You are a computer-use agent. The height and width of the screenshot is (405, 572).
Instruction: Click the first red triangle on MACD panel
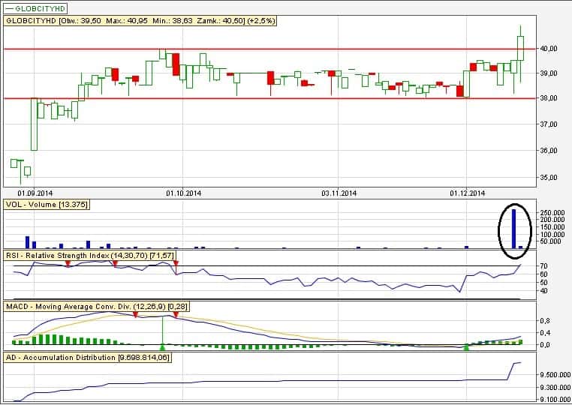135,315
